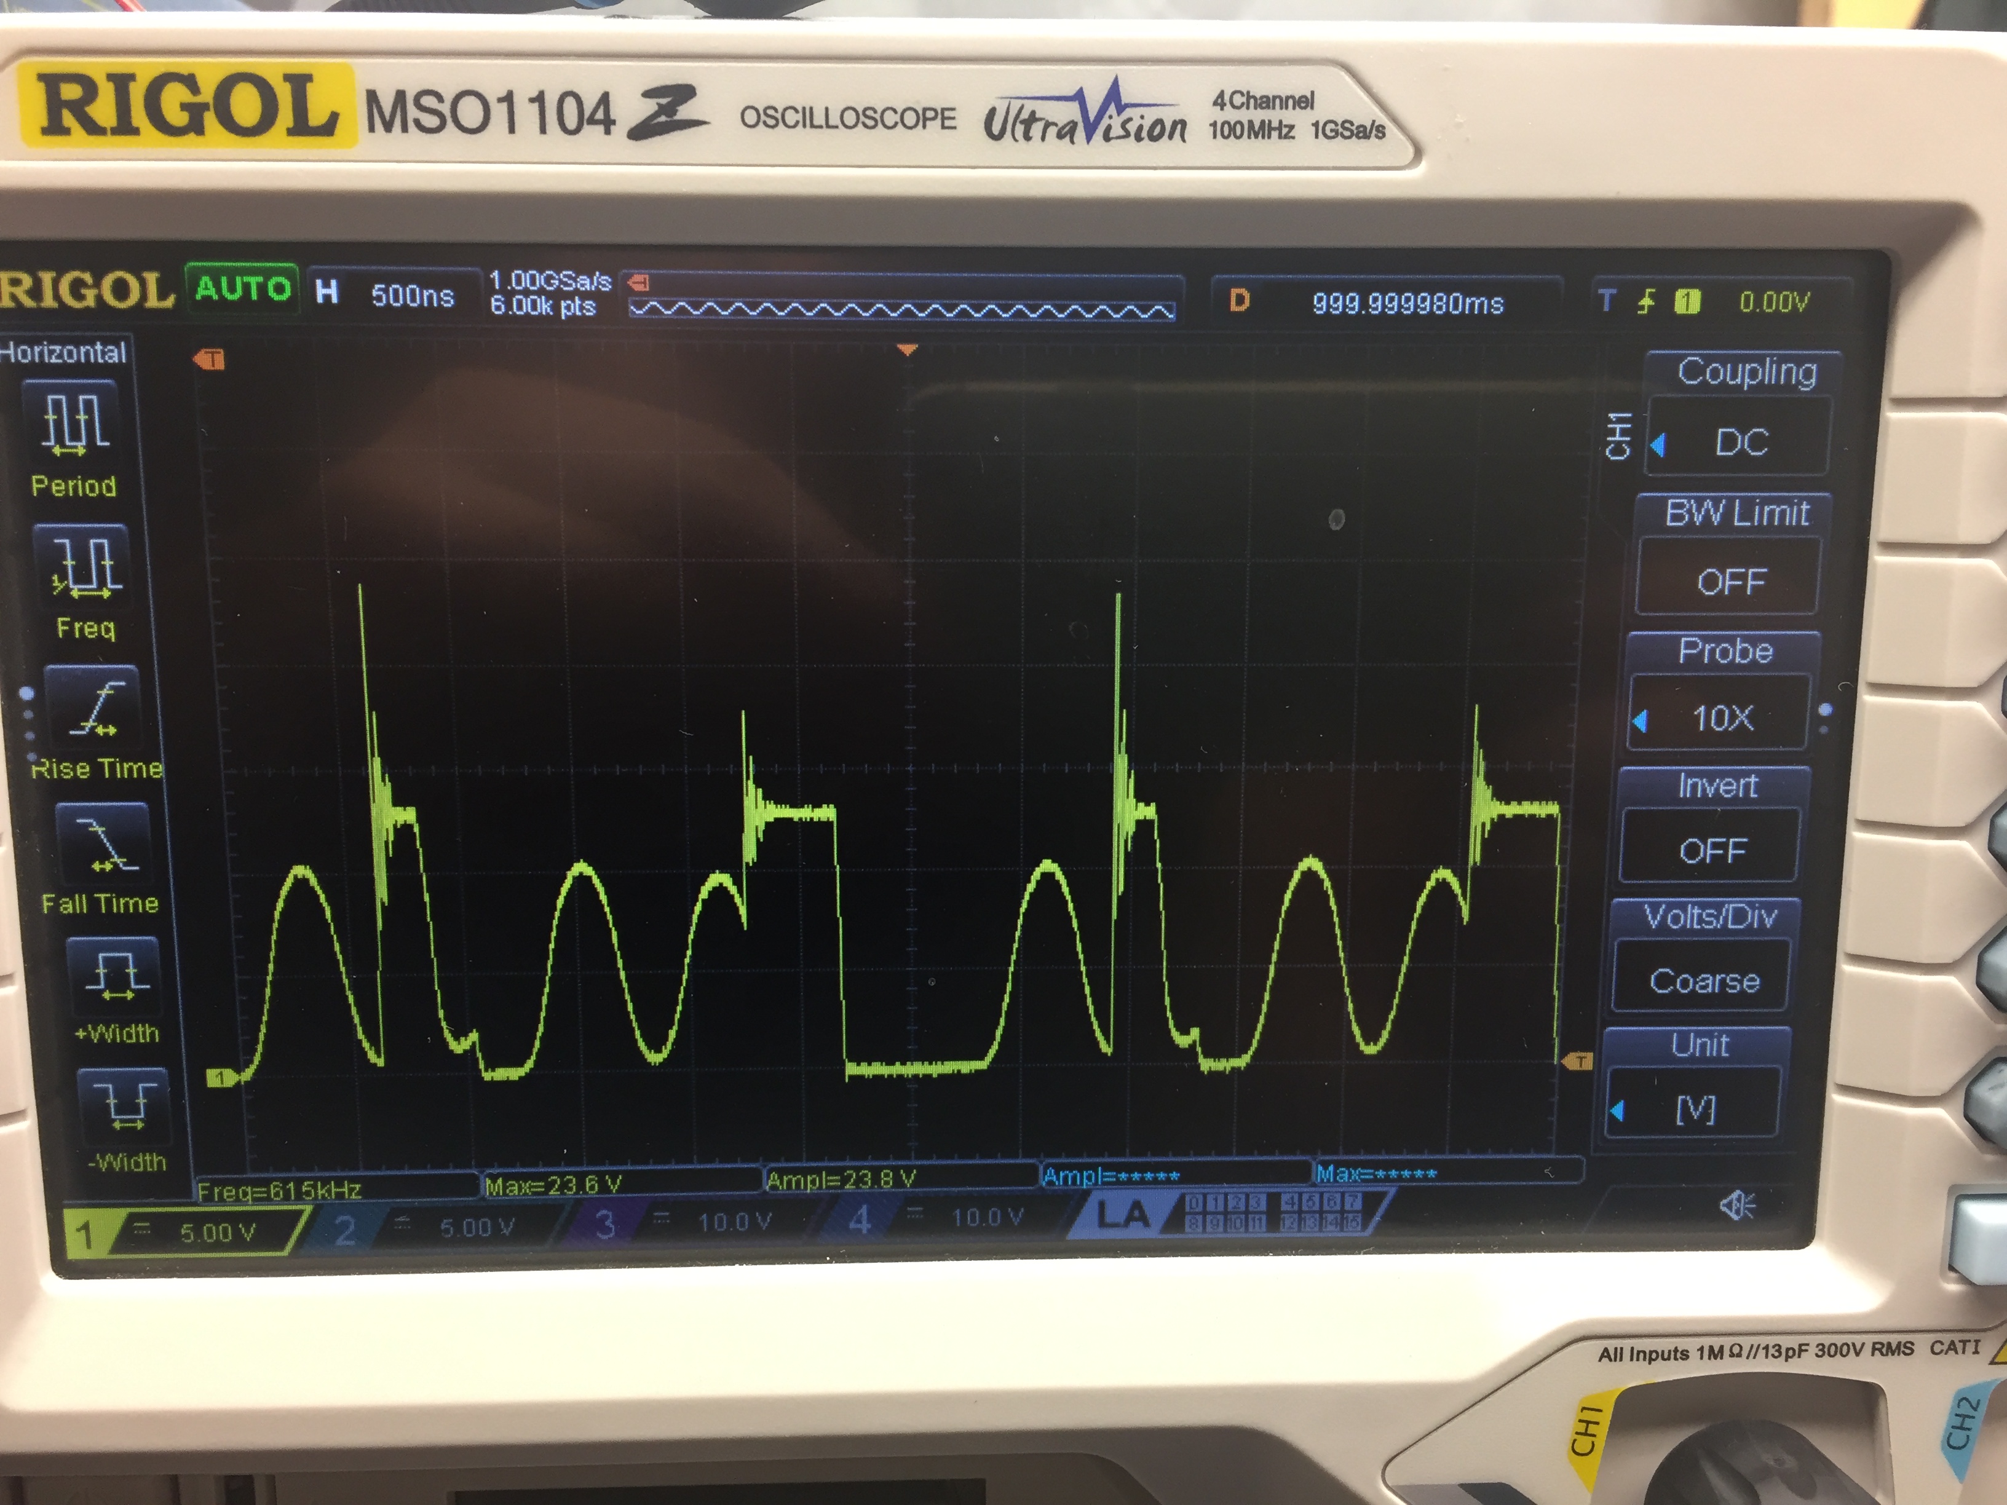Viewport: 2007px width, 1505px height.
Task: Click the blue Max=***** measurement result
Action: (1376, 1174)
